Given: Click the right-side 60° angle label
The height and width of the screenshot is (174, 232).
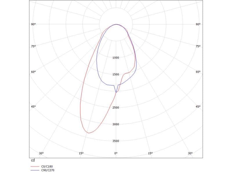Looking at the screenshot, I should 198,72.
